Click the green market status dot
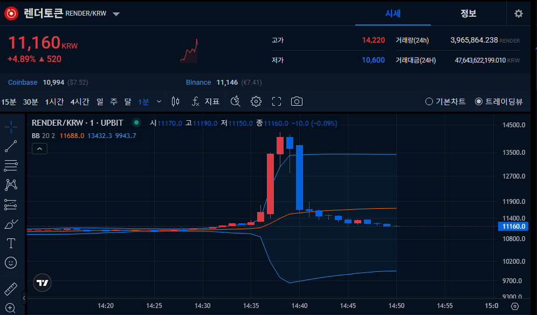Screen dimensions: 537x315 136,122
